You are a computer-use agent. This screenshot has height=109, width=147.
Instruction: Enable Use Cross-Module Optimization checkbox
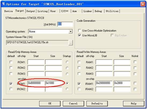[79, 31]
